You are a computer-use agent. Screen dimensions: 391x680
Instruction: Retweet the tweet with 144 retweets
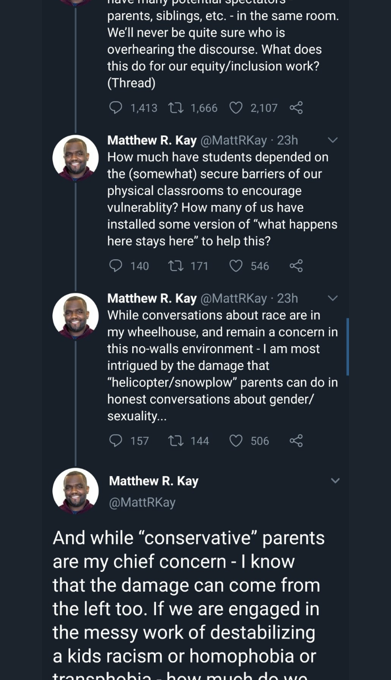coord(176,441)
